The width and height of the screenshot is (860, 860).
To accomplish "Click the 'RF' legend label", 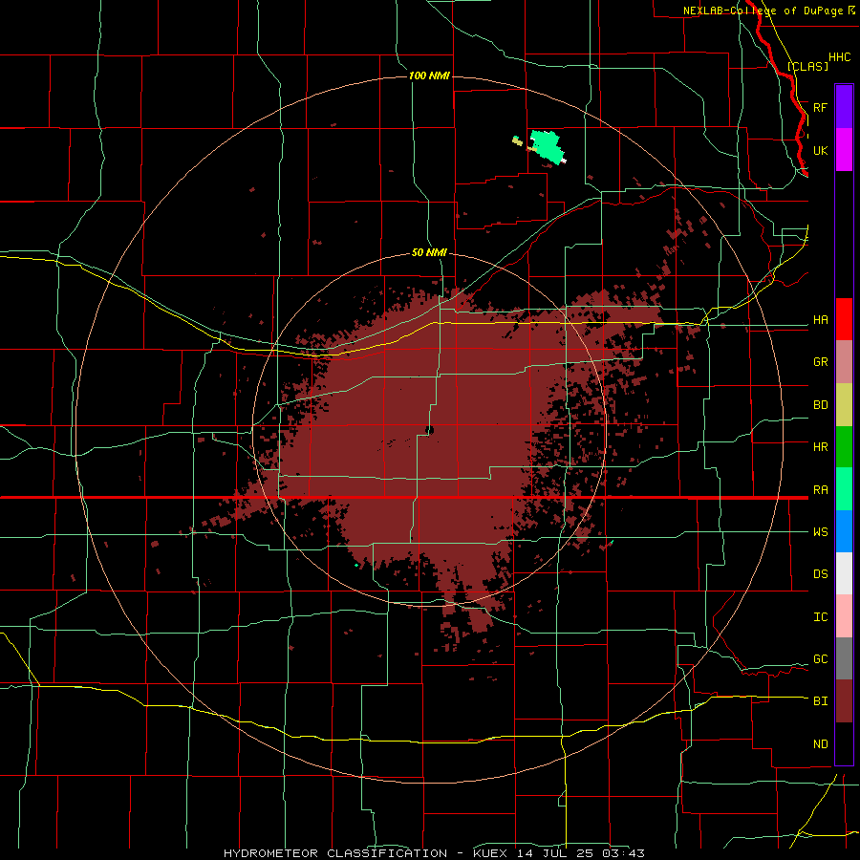I will (820, 107).
